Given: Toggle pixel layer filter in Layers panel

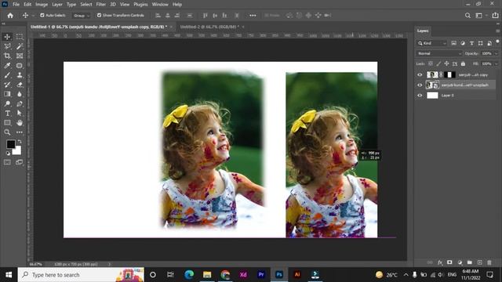Looking at the screenshot, I should click(x=453, y=43).
